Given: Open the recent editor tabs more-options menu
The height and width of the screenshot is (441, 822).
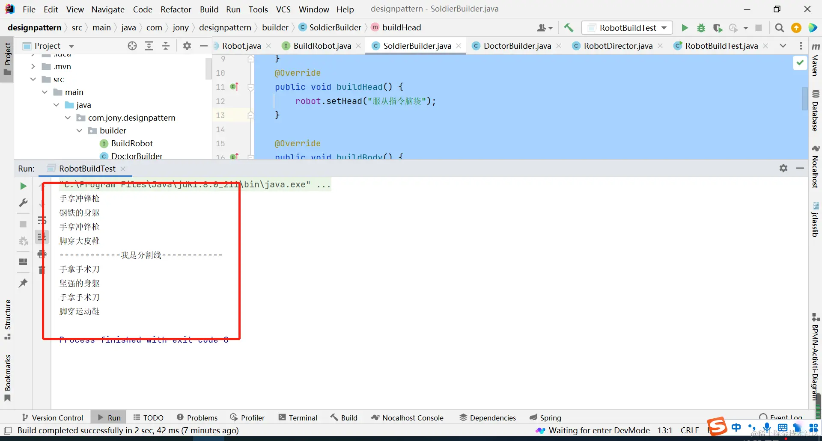Looking at the screenshot, I should [x=801, y=46].
